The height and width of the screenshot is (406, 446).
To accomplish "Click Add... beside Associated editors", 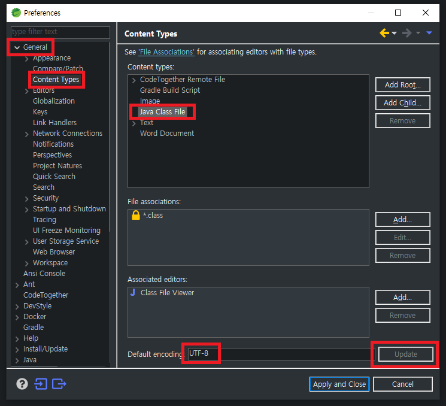I will point(402,298).
